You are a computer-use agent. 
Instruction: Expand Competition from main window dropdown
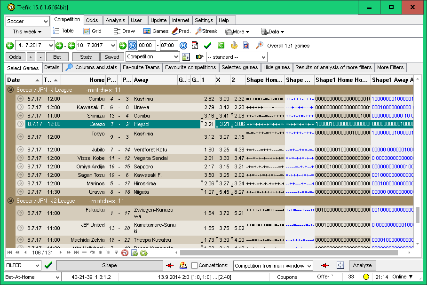tap(273, 266)
